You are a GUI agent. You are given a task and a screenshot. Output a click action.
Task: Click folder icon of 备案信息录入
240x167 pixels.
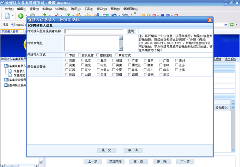pos(6,66)
